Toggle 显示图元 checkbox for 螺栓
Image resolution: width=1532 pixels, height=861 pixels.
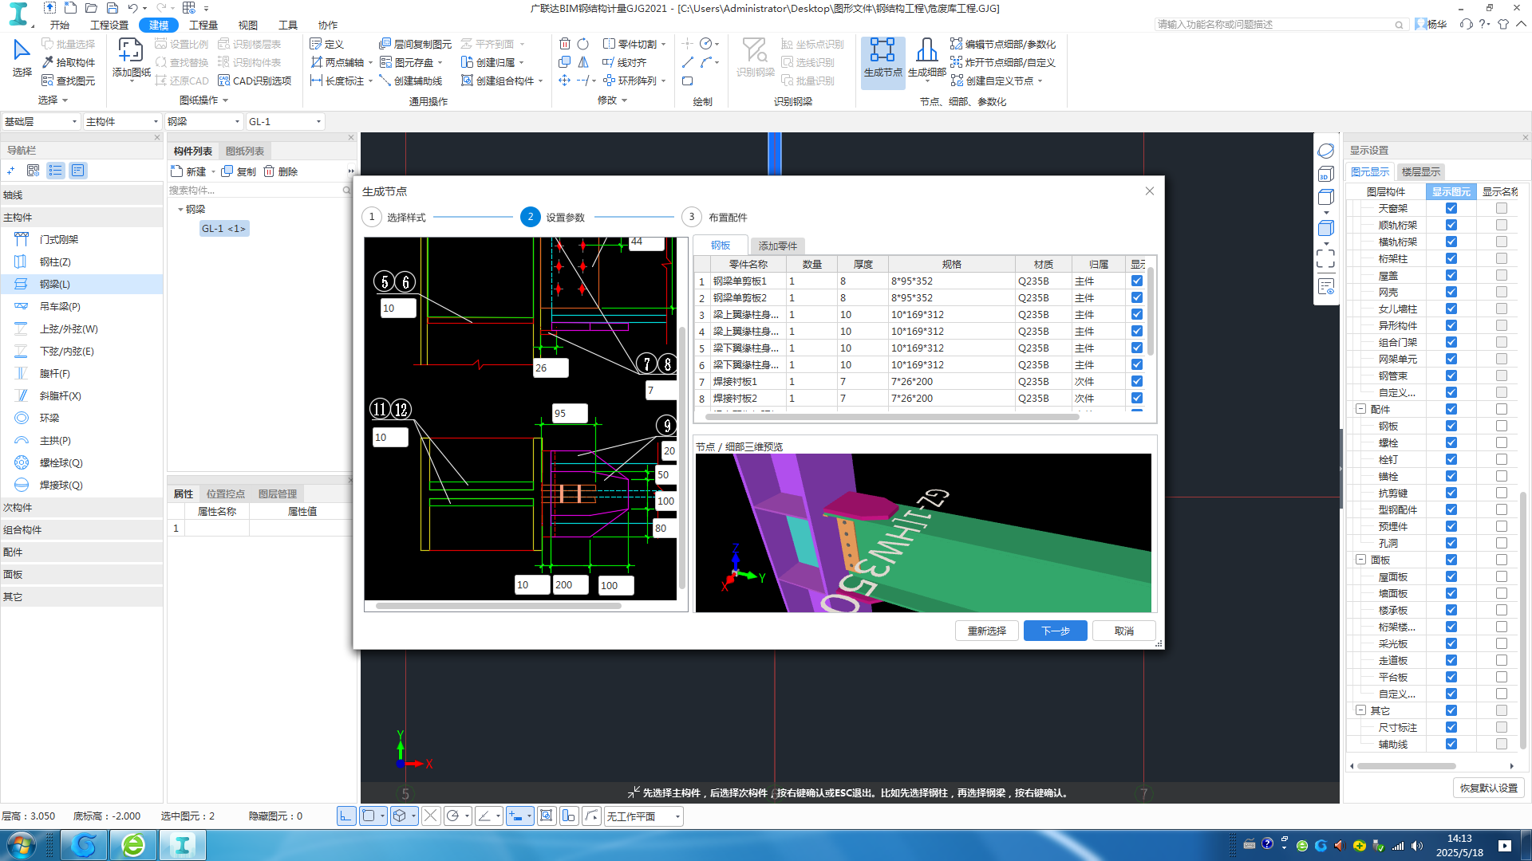[x=1451, y=442]
